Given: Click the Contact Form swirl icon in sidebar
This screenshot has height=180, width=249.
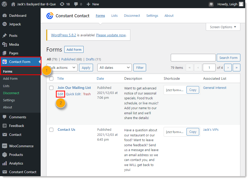Looking at the screenshot, I should pos(5,62).
